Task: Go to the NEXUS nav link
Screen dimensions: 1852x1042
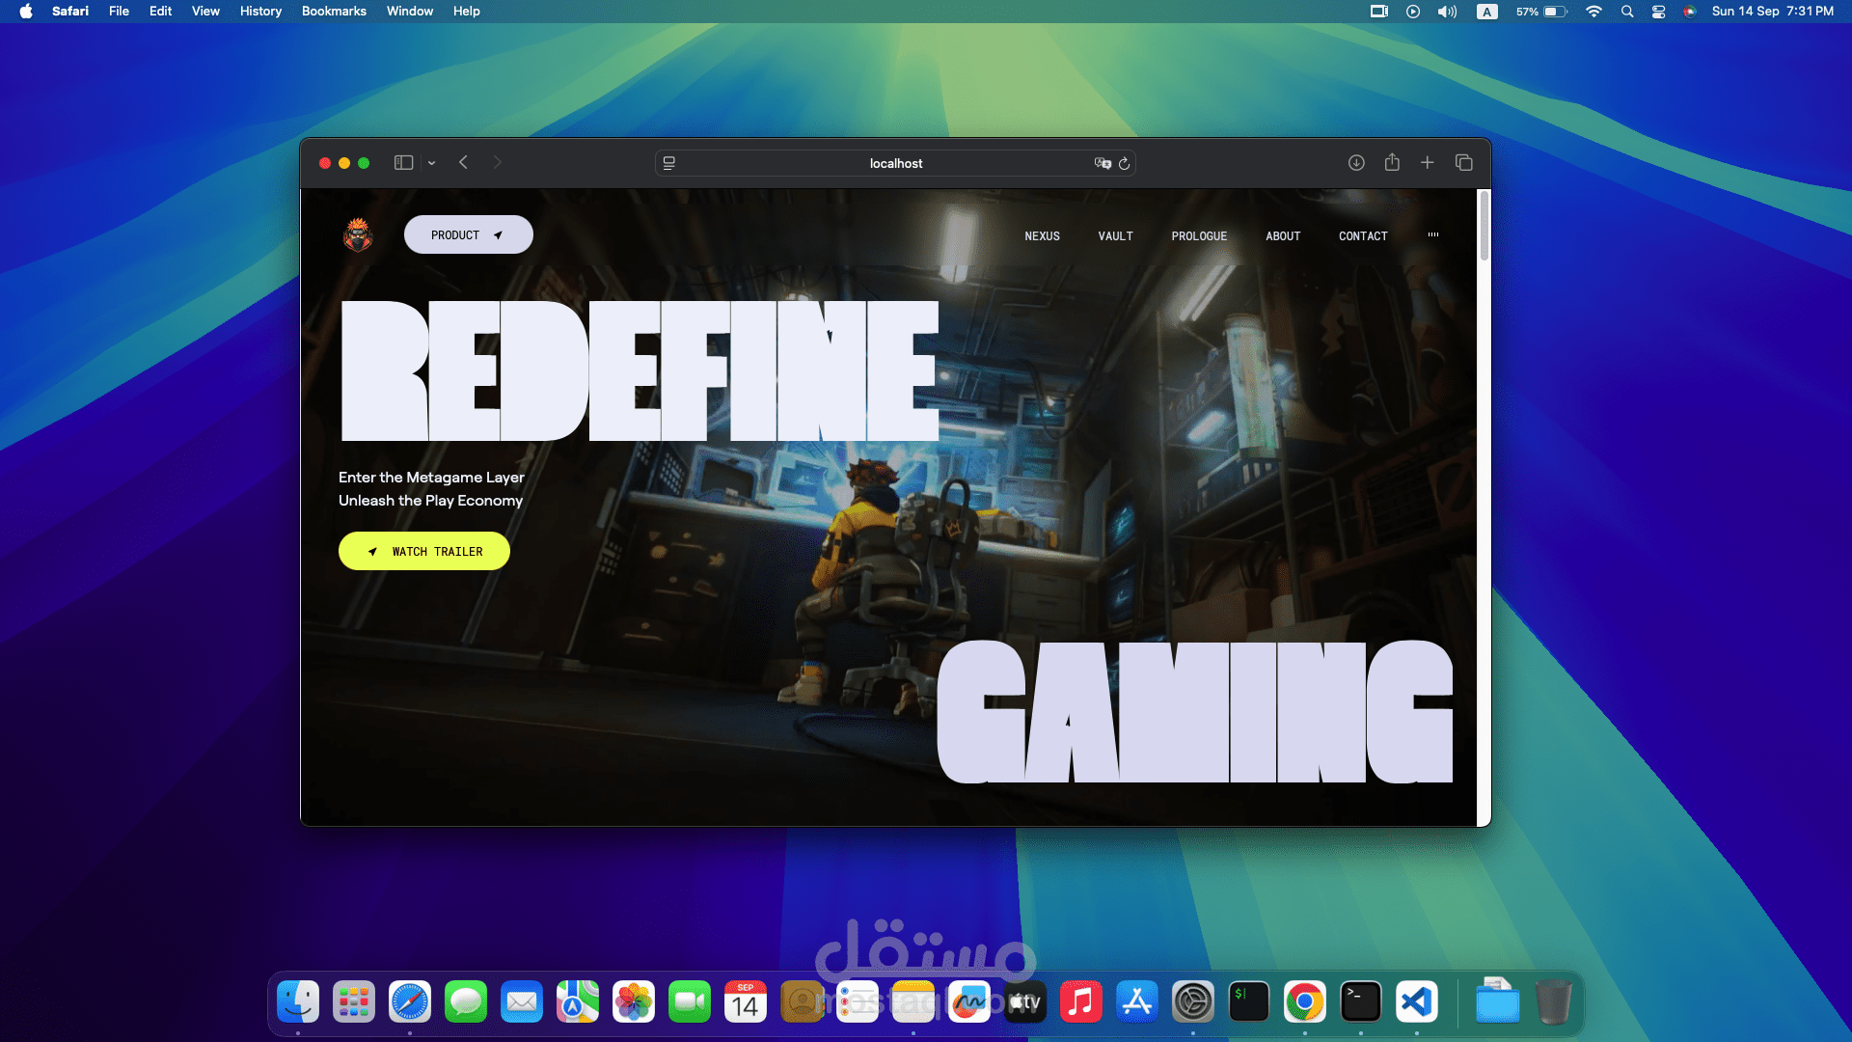Action: [1042, 236]
